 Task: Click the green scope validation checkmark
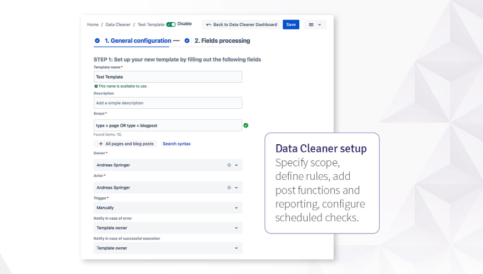(x=246, y=125)
